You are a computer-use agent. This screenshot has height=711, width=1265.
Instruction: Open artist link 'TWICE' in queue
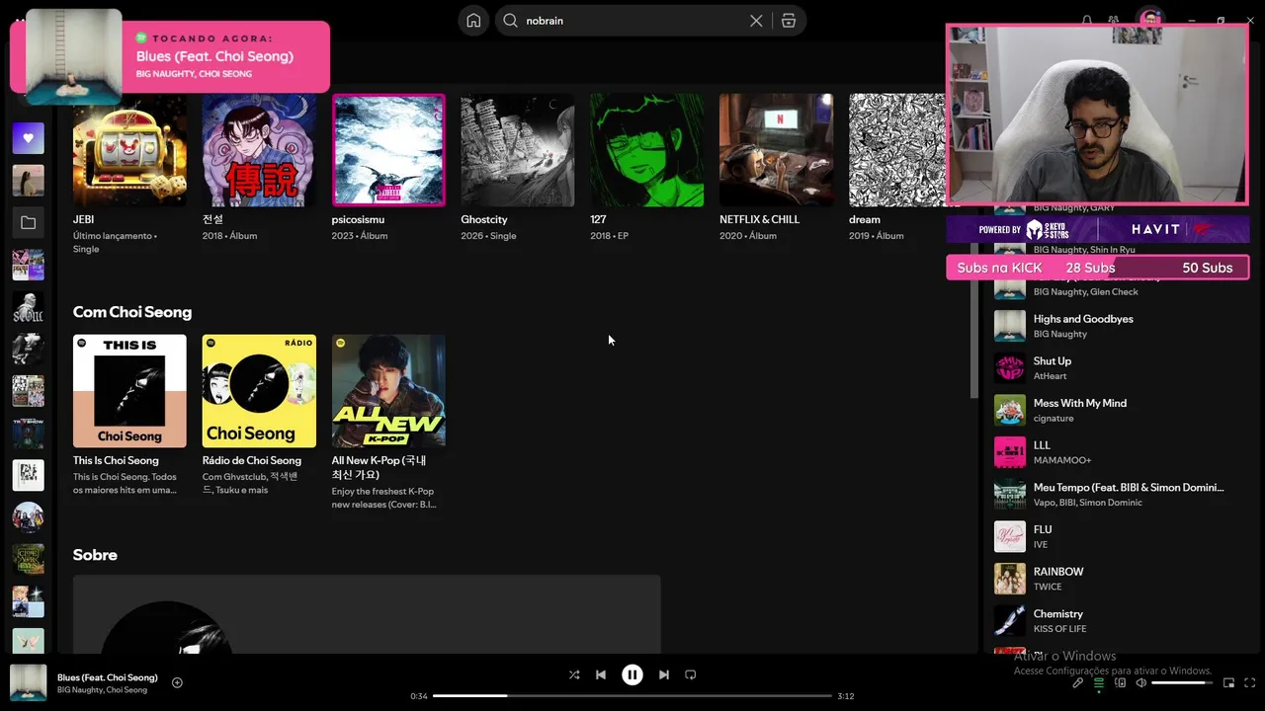tap(1048, 587)
